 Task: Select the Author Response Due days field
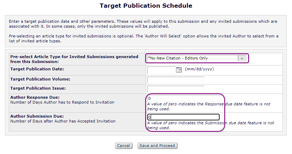click(x=183, y=98)
